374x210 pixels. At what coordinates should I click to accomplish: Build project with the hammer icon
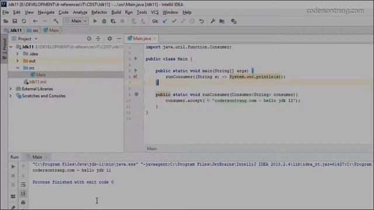click(56, 21)
